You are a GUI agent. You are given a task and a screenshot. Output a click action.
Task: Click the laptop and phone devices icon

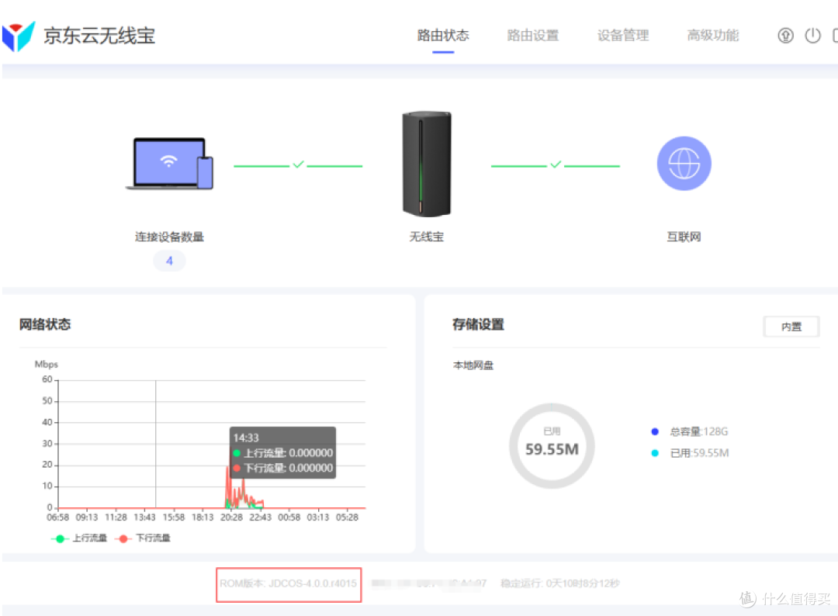(169, 164)
